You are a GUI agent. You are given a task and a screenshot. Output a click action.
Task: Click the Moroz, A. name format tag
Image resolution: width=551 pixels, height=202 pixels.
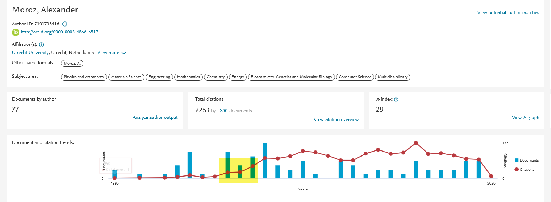click(72, 64)
